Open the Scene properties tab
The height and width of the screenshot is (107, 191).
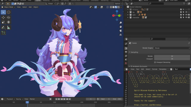pos(126,59)
